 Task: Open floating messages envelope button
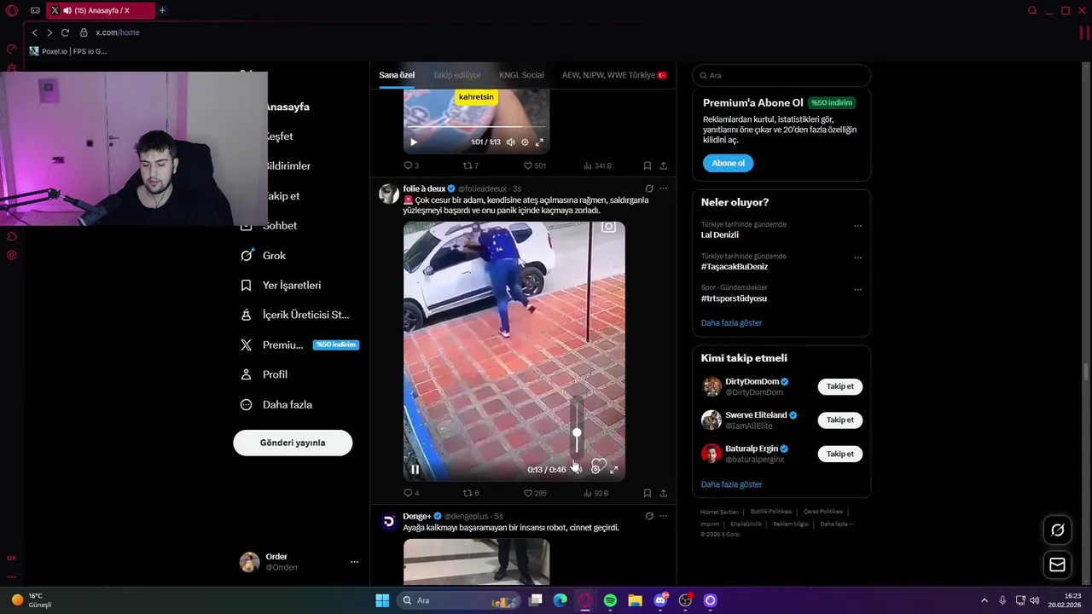coord(1057,565)
